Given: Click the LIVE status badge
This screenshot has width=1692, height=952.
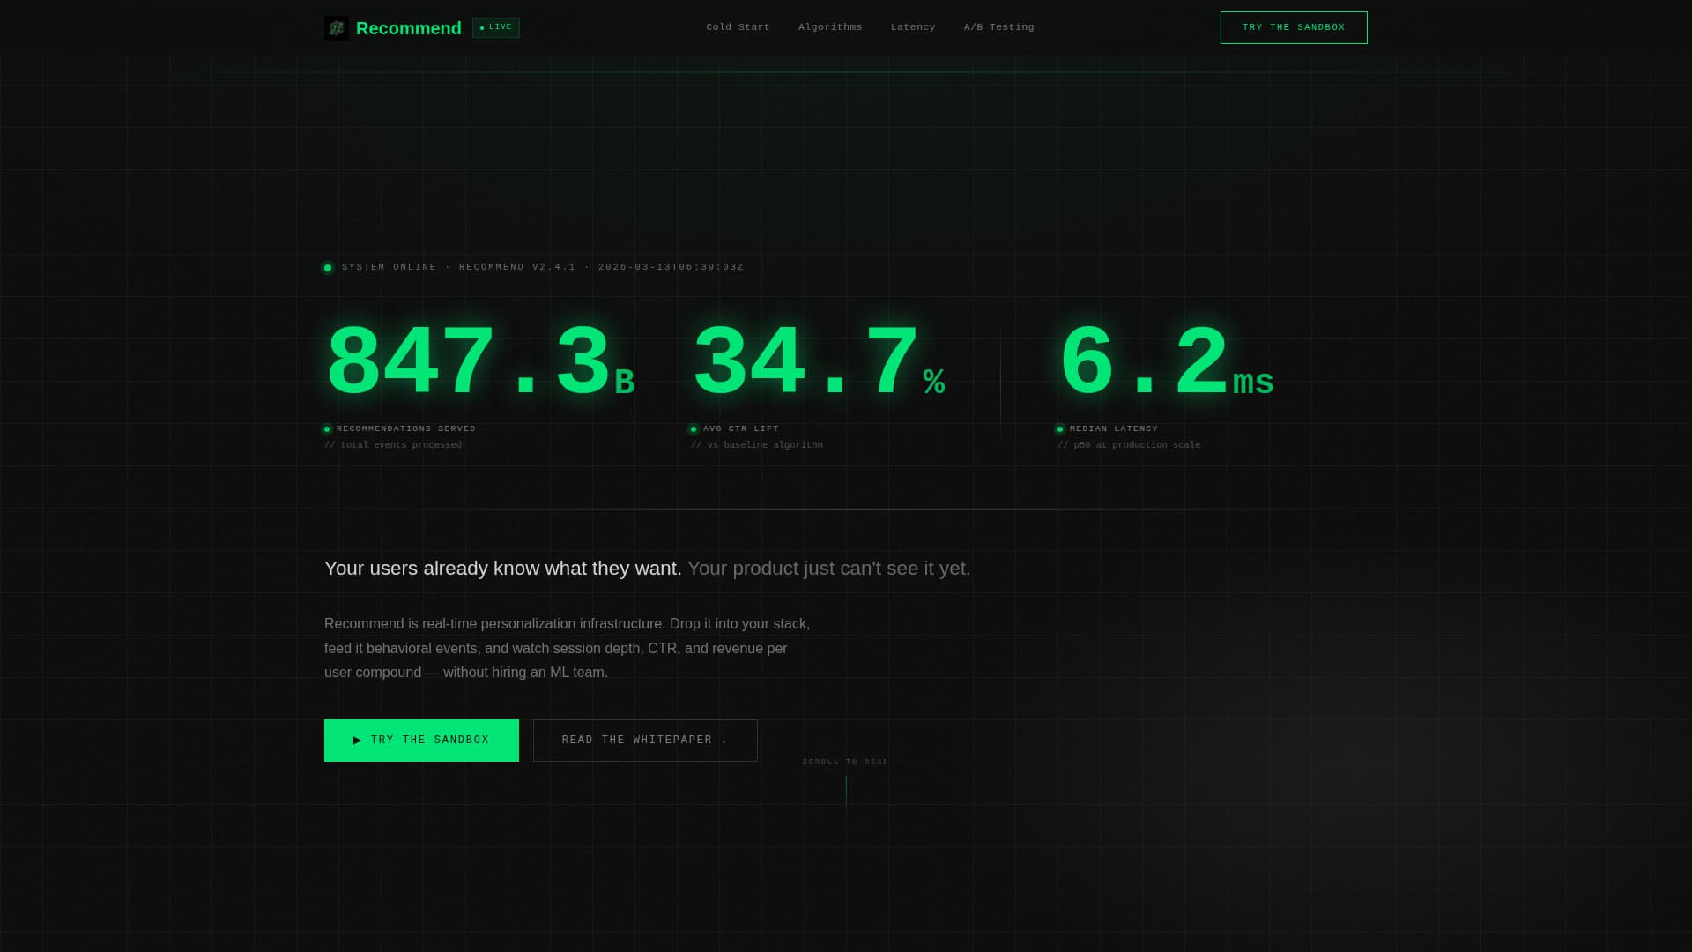Looking at the screenshot, I should 496,27.
